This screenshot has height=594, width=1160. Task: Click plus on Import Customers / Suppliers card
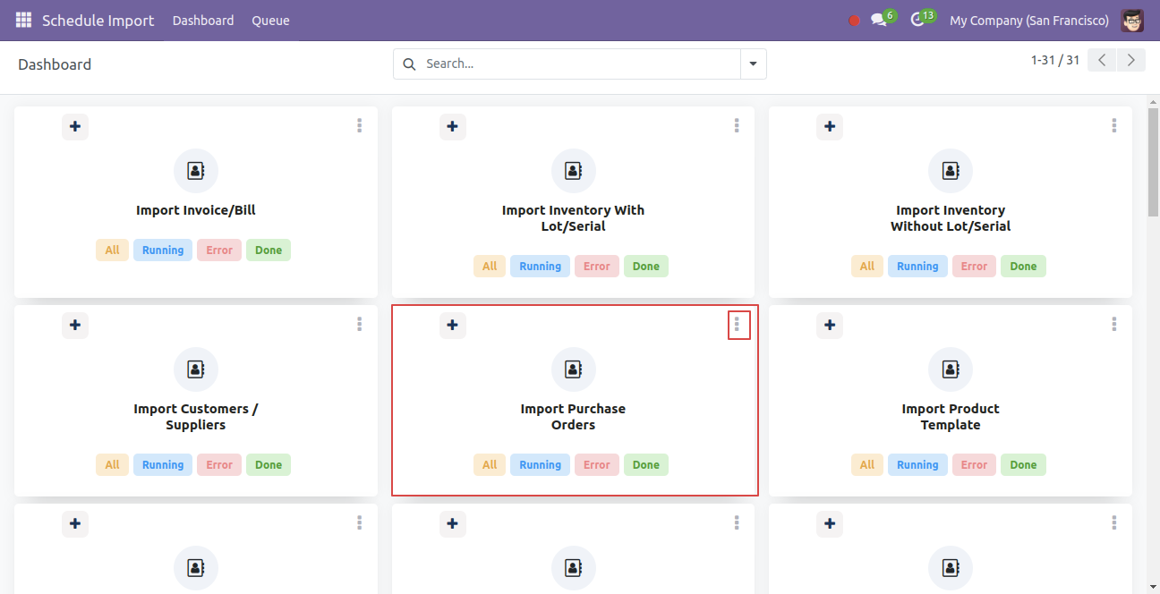75,326
